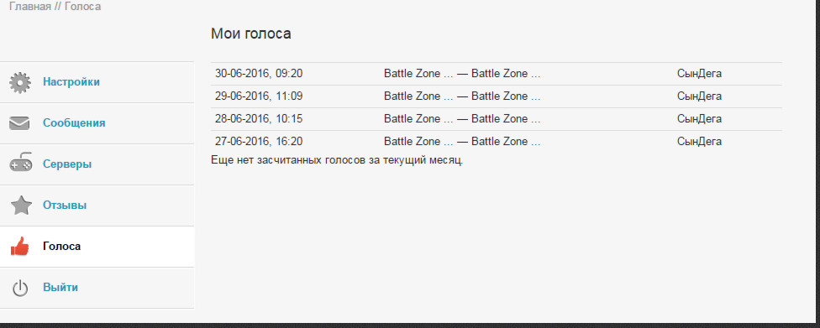Image resolution: width=820 pixels, height=328 pixels.
Task: Click СынДега in the 30-06-2016 row
Action: tap(699, 74)
